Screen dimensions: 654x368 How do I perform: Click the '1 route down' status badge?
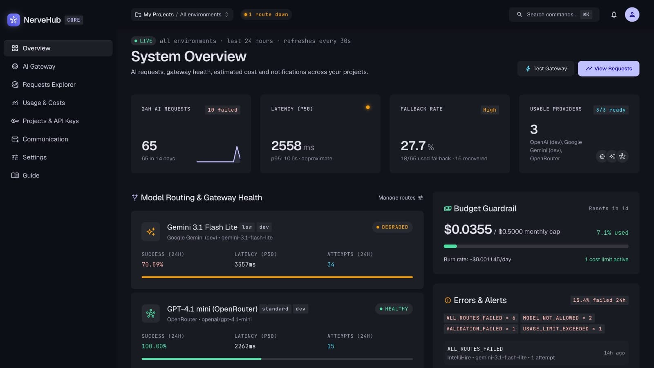[266, 14]
